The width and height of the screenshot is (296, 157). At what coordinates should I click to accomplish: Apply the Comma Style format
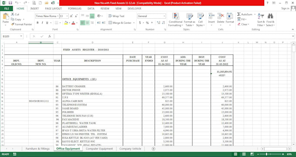(x=152, y=23)
